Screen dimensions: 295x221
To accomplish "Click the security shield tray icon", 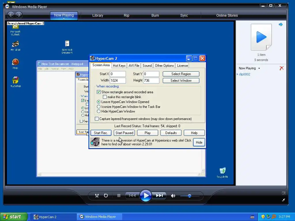I will (263, 217).
